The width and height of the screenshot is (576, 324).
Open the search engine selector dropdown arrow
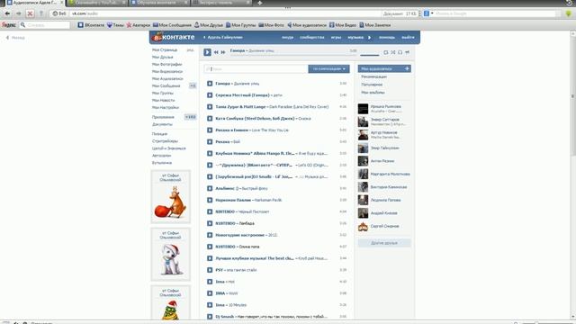[432, 13]
